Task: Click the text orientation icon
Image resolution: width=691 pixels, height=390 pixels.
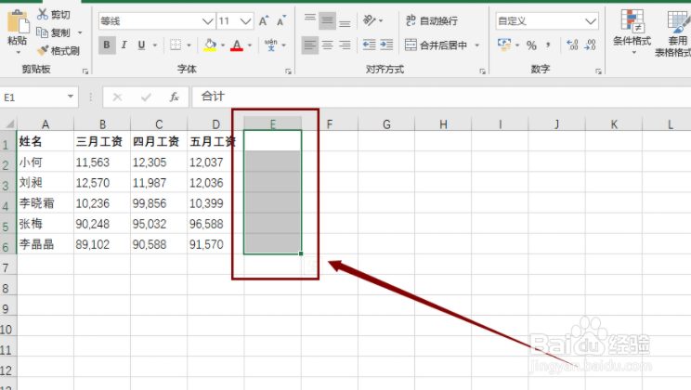Action: pos(370,20)
